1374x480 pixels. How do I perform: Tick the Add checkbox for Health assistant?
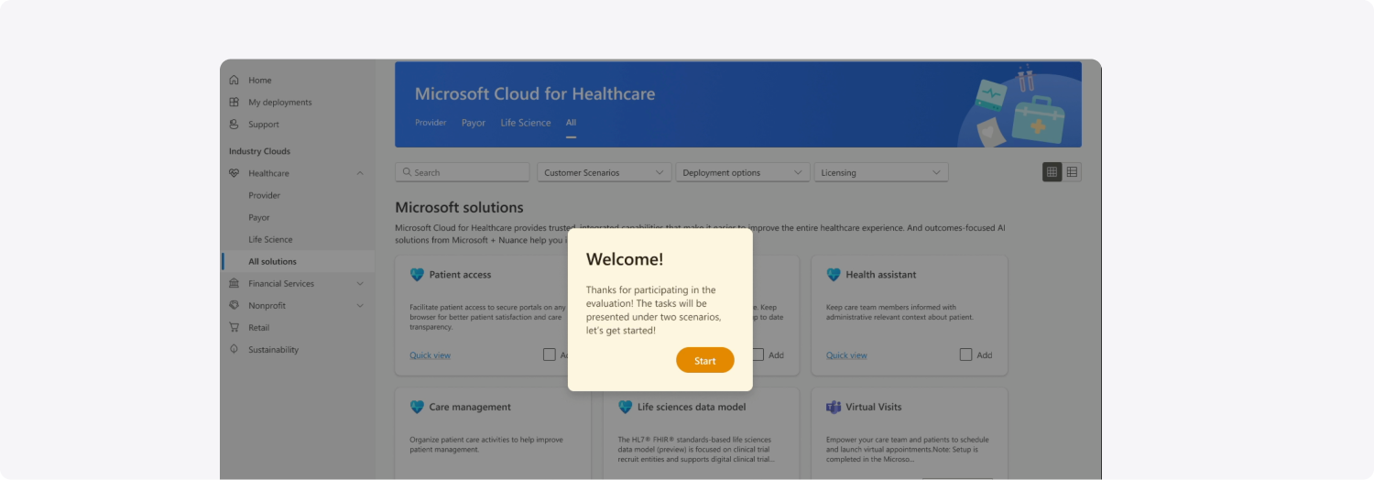tap(965, 355)
